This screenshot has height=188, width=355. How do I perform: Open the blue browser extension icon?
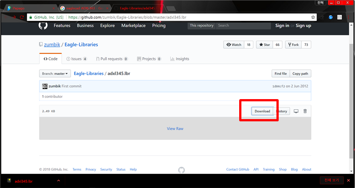coord(331,17)
